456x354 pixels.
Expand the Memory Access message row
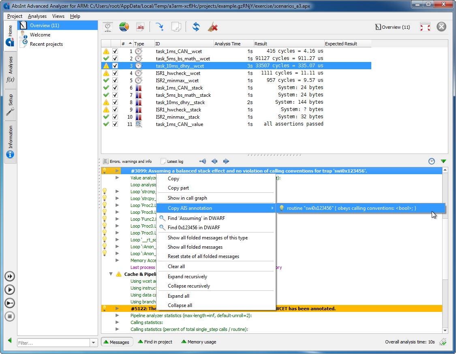(117, 260)
